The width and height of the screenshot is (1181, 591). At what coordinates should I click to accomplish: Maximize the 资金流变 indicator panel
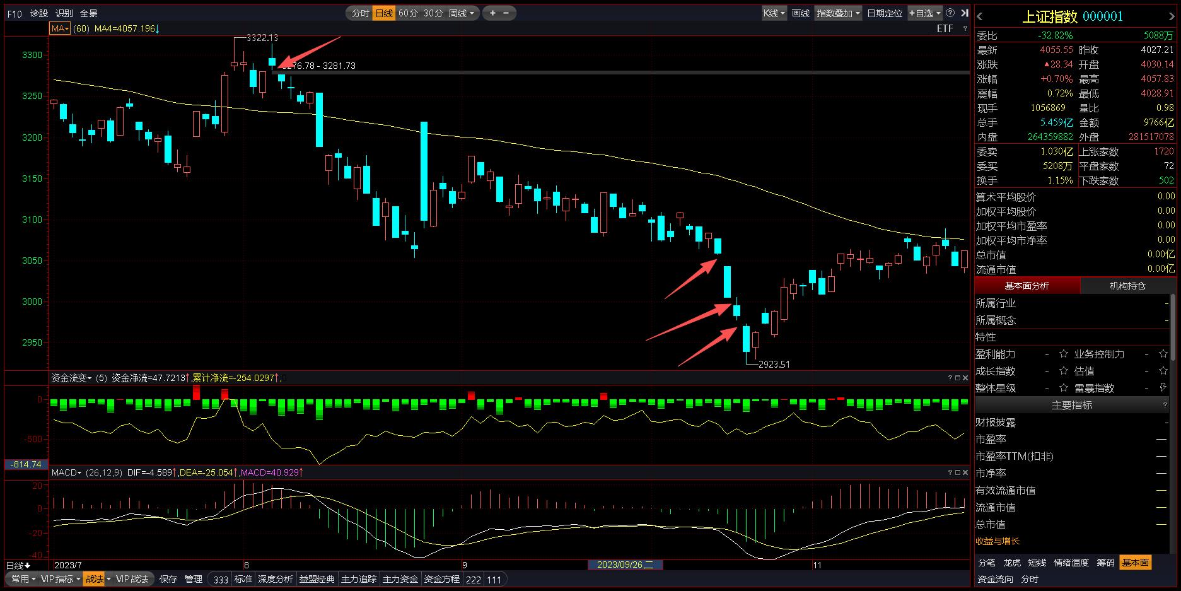tap(957, 378)
